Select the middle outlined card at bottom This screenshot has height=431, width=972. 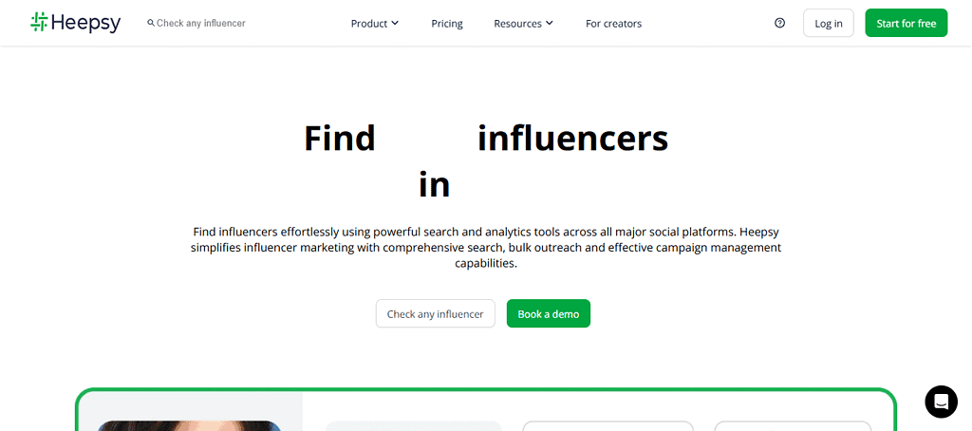click(x=607, y=425)
